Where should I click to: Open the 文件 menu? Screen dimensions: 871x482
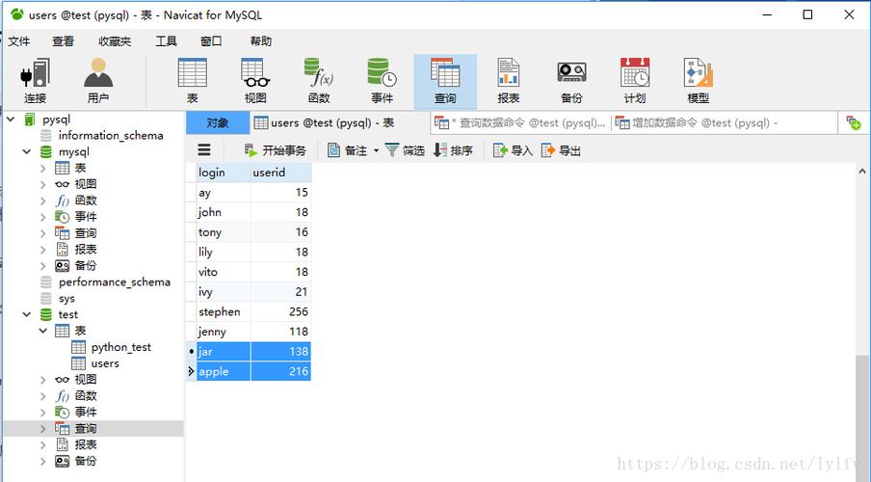pos(19,41)
